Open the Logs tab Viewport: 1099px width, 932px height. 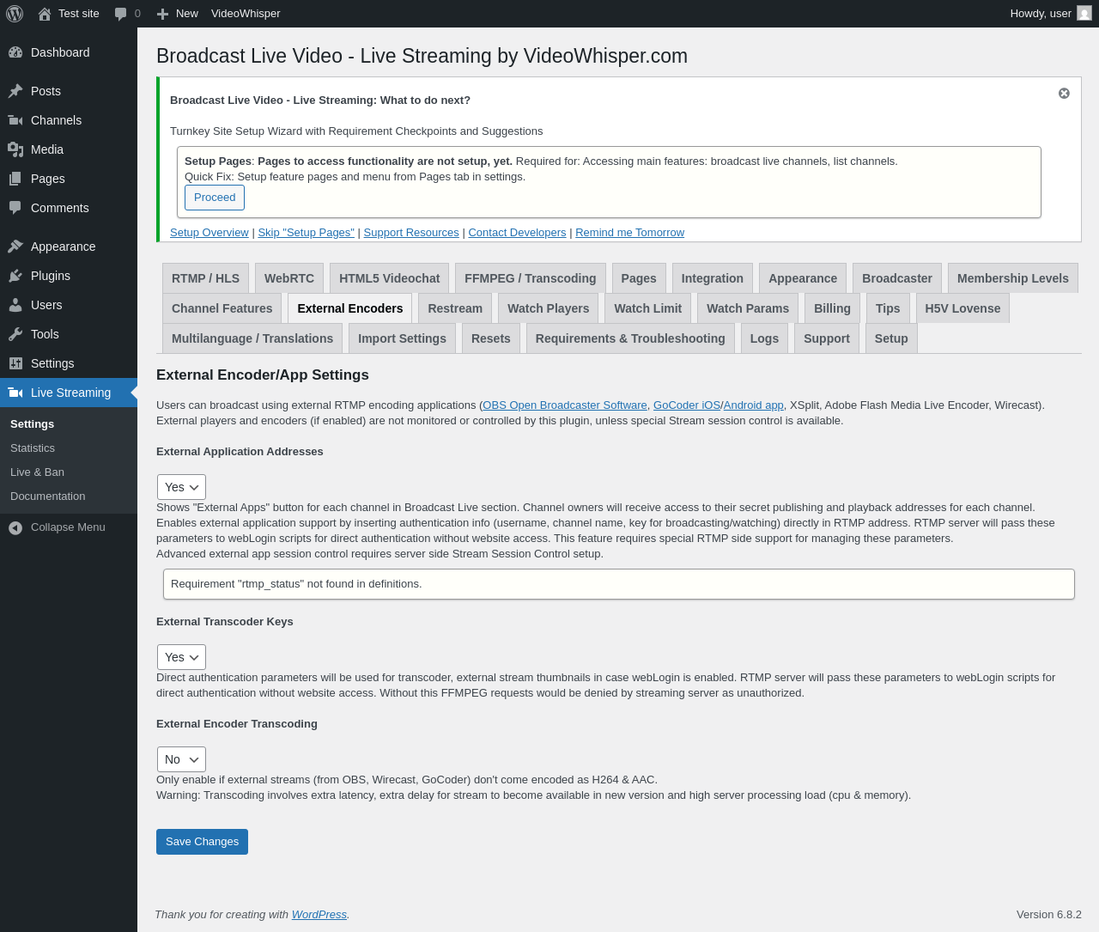[x=764, y=338]
